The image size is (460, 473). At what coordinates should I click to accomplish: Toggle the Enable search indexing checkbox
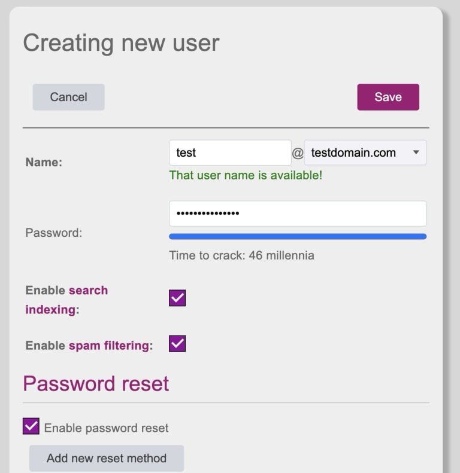[x=177, y=298]
